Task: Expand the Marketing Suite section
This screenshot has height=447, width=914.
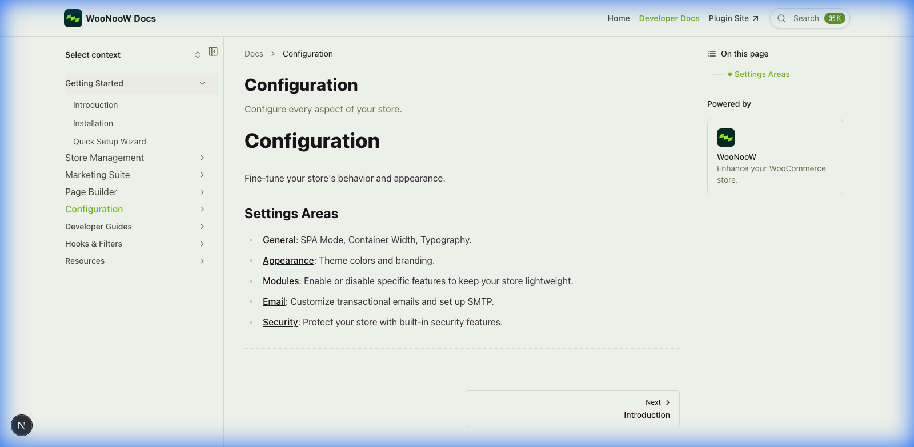Action: (x=202, y=175)
